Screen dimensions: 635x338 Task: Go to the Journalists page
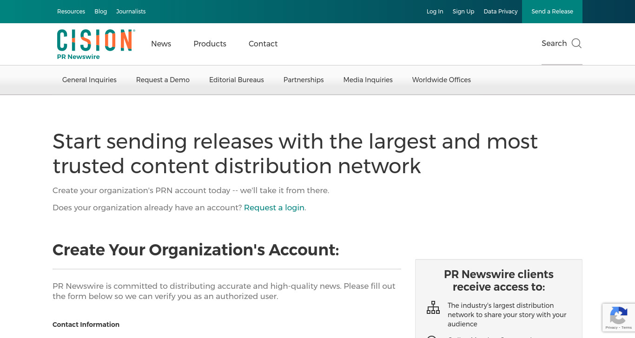tap(131, 12)
